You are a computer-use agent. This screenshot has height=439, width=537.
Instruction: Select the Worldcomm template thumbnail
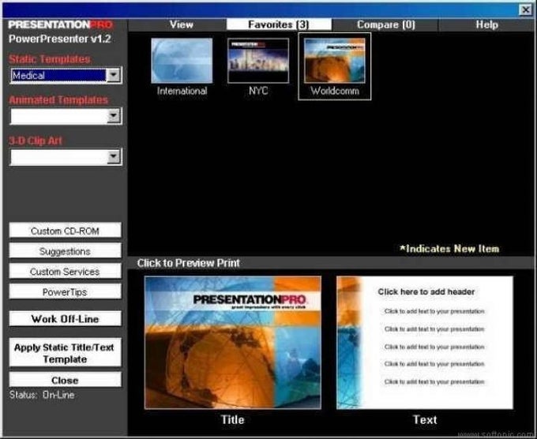pos(335,61)
